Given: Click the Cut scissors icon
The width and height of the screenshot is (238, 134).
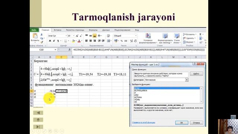Looking at the screenshot, I should [42, 35].
